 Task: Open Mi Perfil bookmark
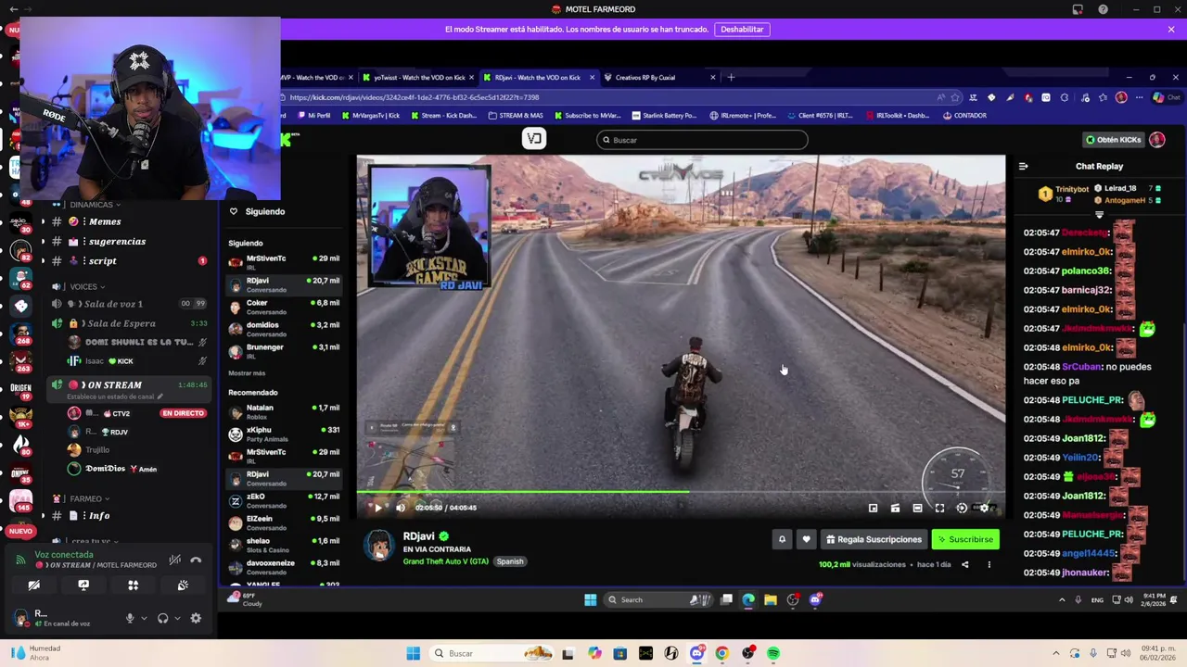coord(313,116)
